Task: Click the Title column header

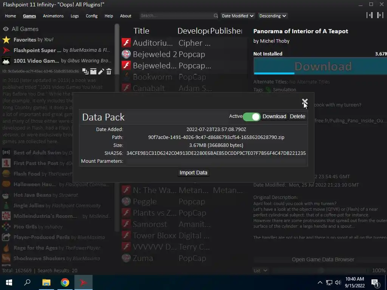Action: tap(141, 31)
